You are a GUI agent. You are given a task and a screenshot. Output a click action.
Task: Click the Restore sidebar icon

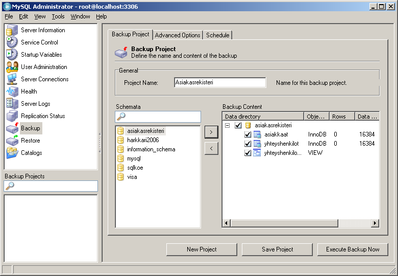click(12, 140)
